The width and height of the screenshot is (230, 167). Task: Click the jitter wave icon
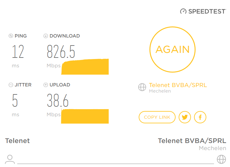pyautogui.click(x=11, y=85)
